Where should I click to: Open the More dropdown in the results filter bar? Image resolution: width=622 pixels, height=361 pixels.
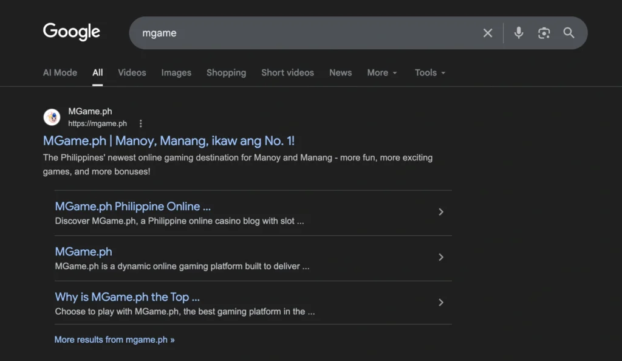[381, 72]
